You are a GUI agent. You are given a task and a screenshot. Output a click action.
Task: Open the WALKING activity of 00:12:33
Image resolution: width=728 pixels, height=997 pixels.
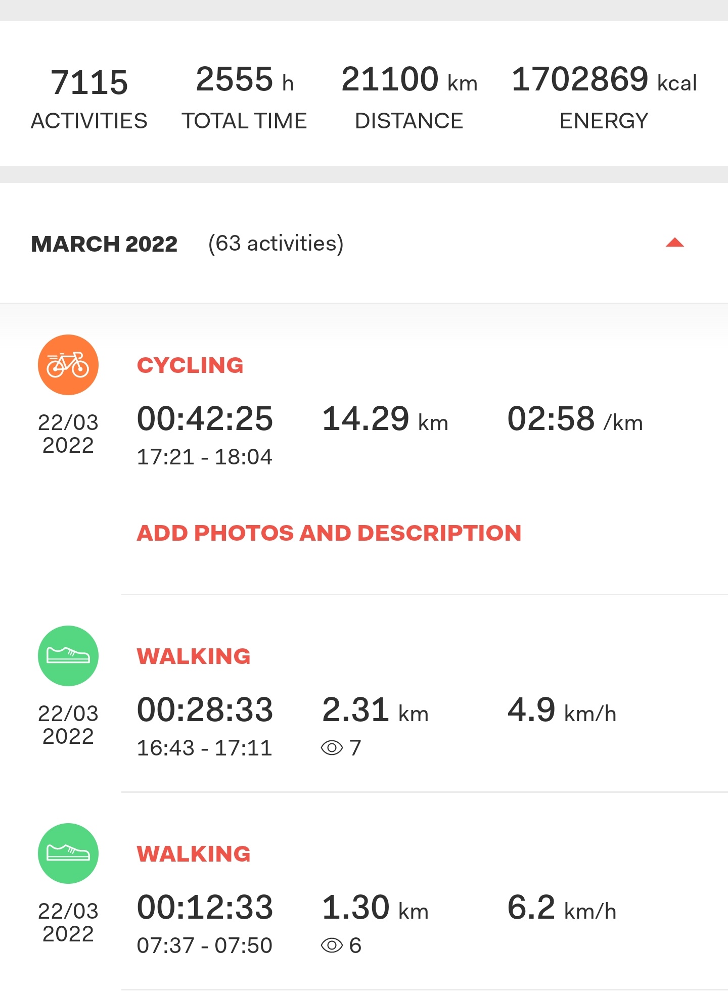coord(194,854)
